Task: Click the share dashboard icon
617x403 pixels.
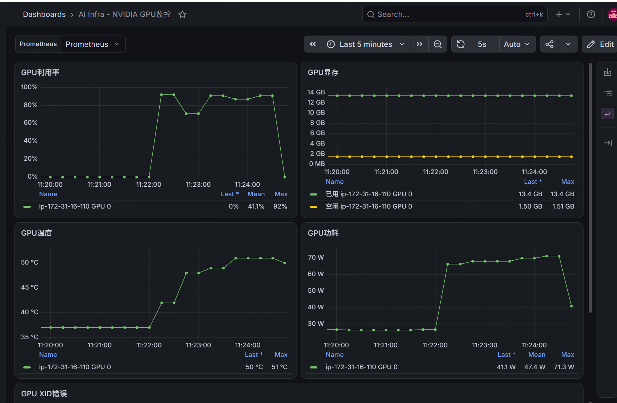Action: click(549, 44)
